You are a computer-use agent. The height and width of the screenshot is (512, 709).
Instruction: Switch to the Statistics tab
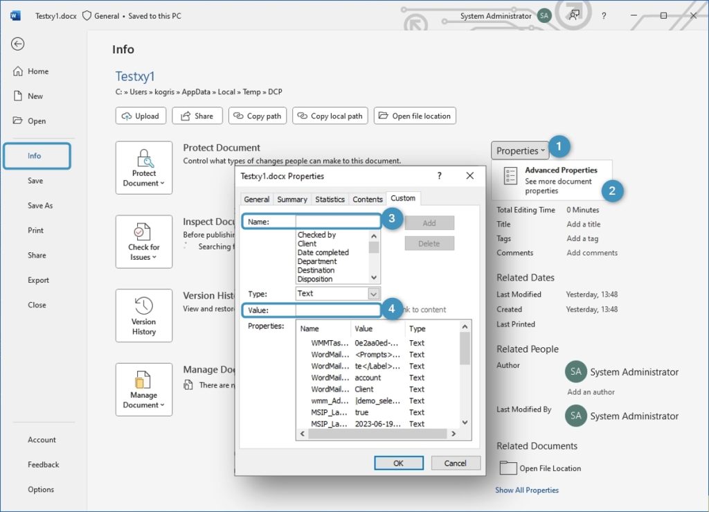pyautogui.click(x=330, y=200)
